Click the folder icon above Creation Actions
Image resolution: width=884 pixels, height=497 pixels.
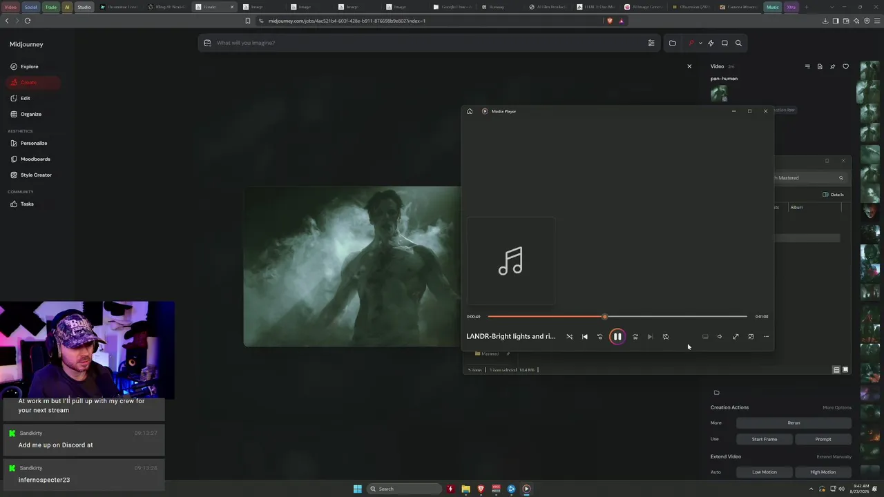point(716,393)
